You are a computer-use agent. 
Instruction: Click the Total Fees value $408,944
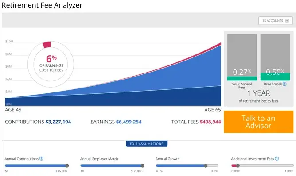tap(210, 122)
